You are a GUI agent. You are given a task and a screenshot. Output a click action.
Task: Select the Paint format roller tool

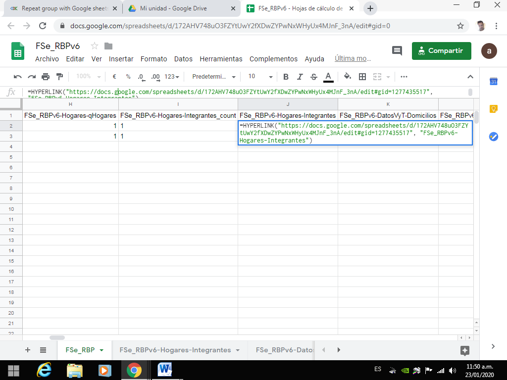point(60,77)
